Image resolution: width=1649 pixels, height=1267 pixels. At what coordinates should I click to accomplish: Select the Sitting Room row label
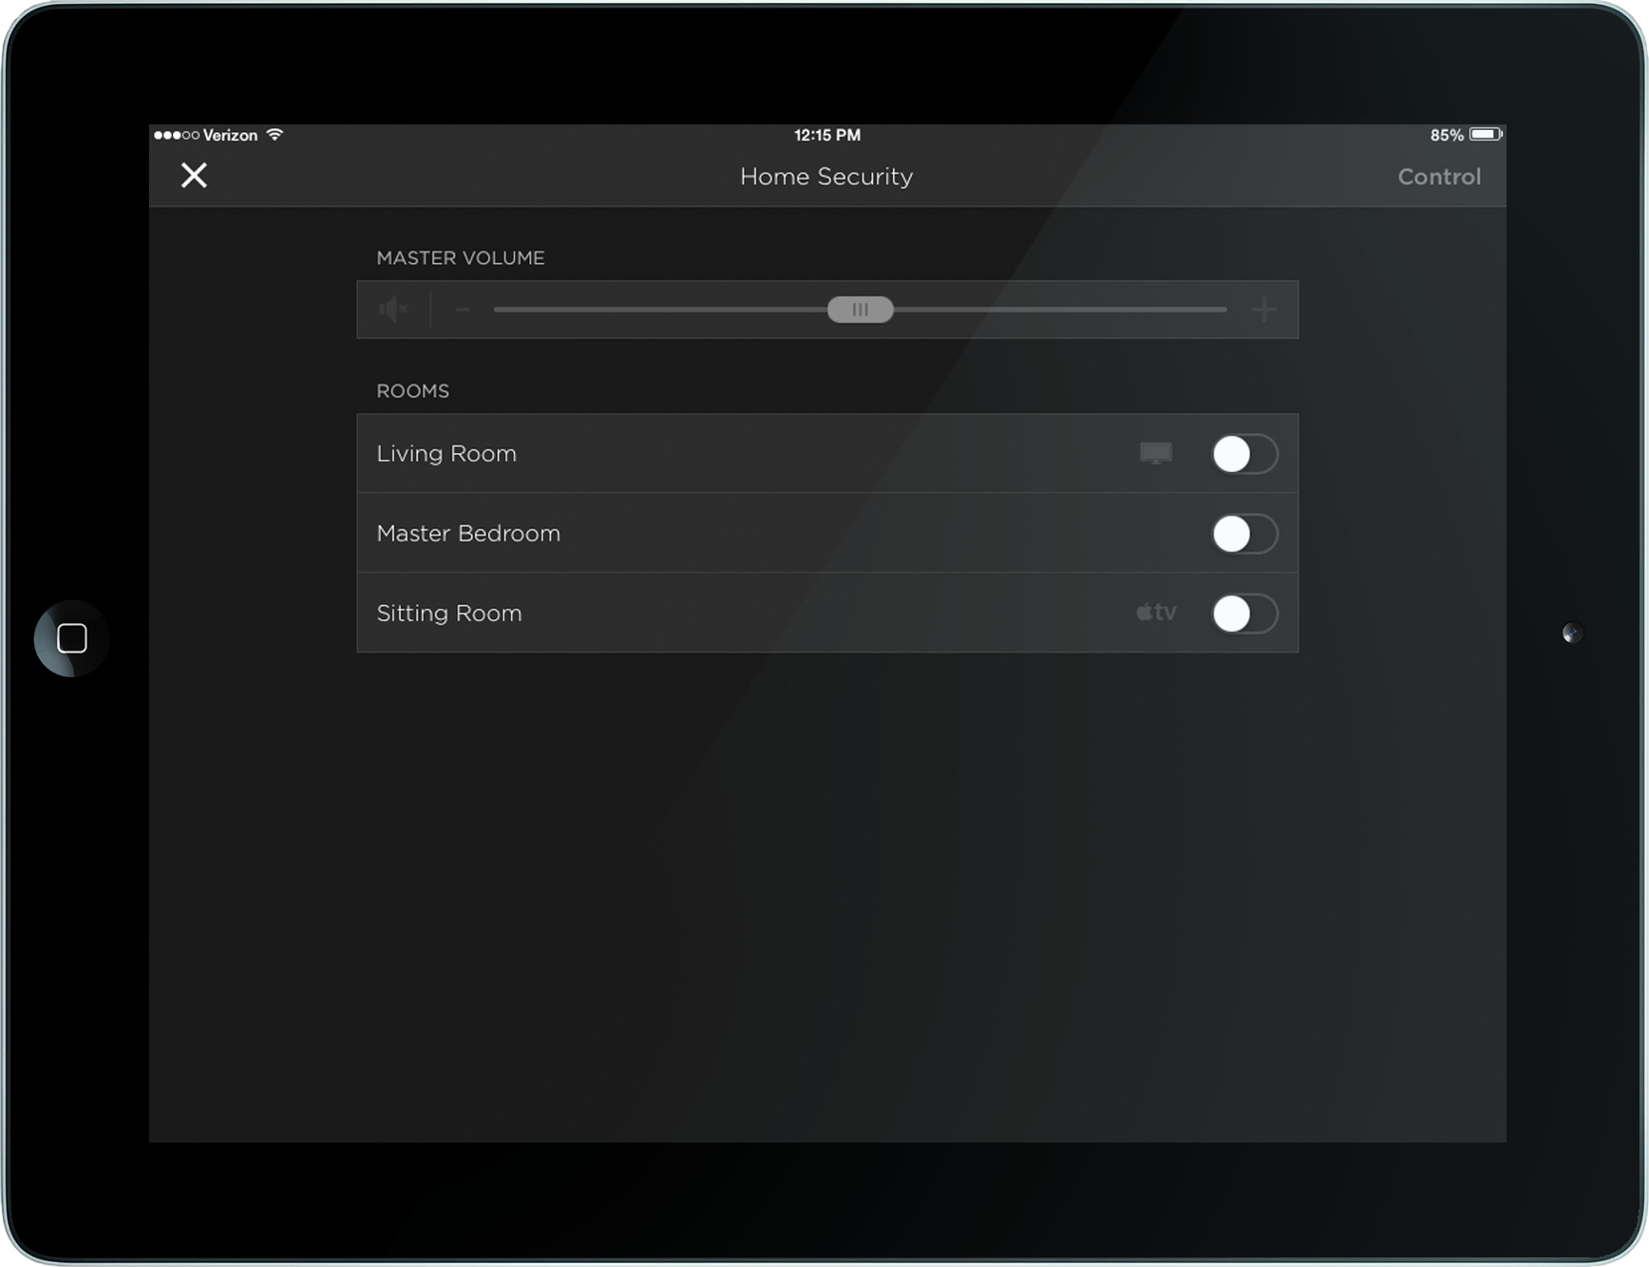pos(449,614)
